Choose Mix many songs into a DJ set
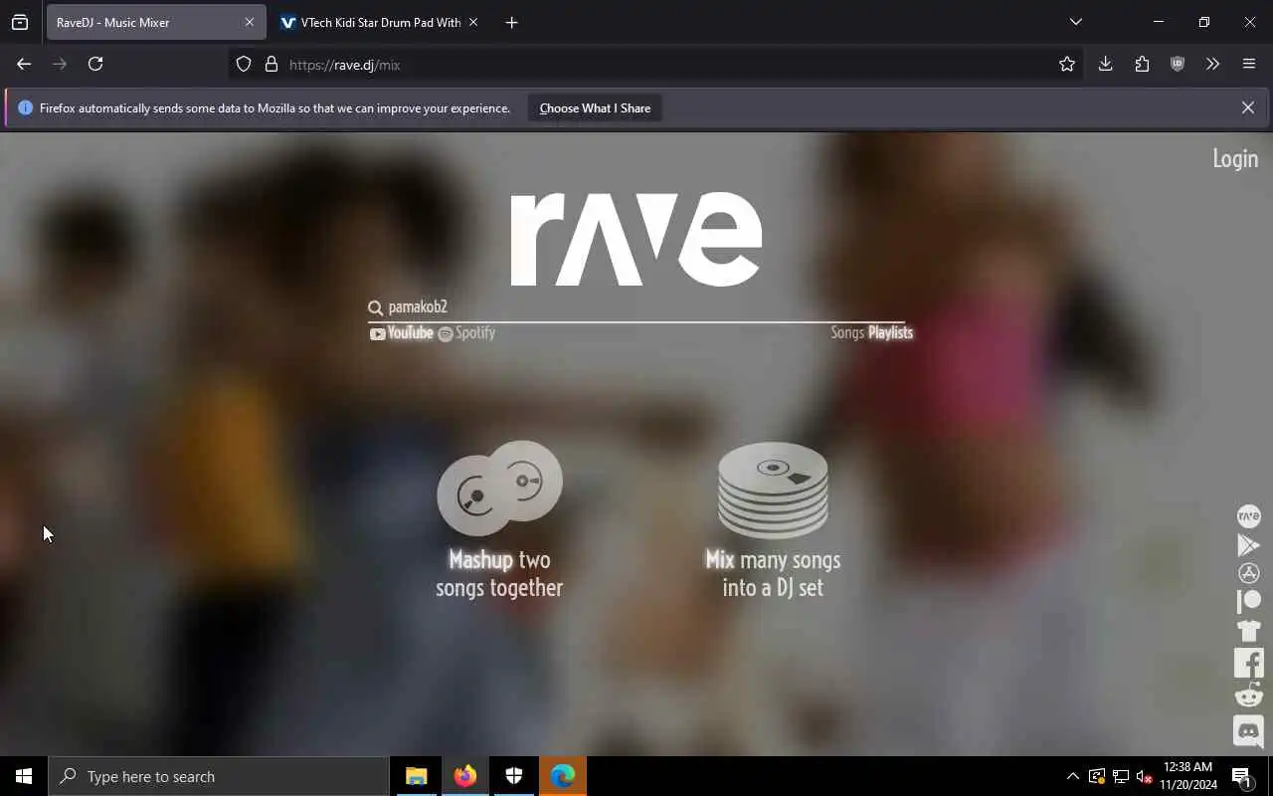Image resolution: width=1273 pixels, height=796 pixels. click(773, 519)
